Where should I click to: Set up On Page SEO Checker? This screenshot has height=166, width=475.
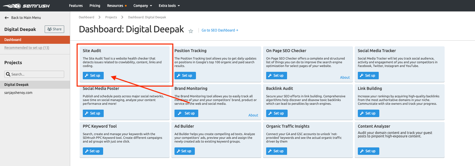point(276,76)
